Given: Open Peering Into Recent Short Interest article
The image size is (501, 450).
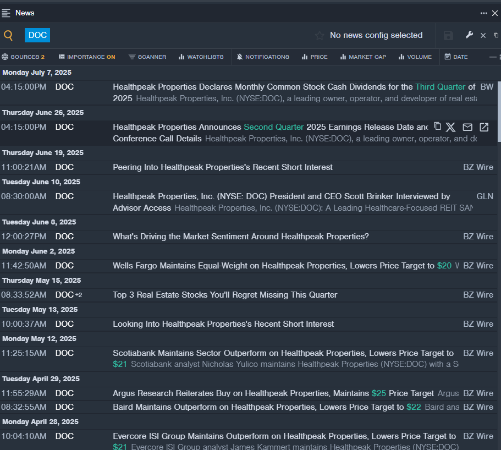Looking at the screenshot, I should pos(223,167).
